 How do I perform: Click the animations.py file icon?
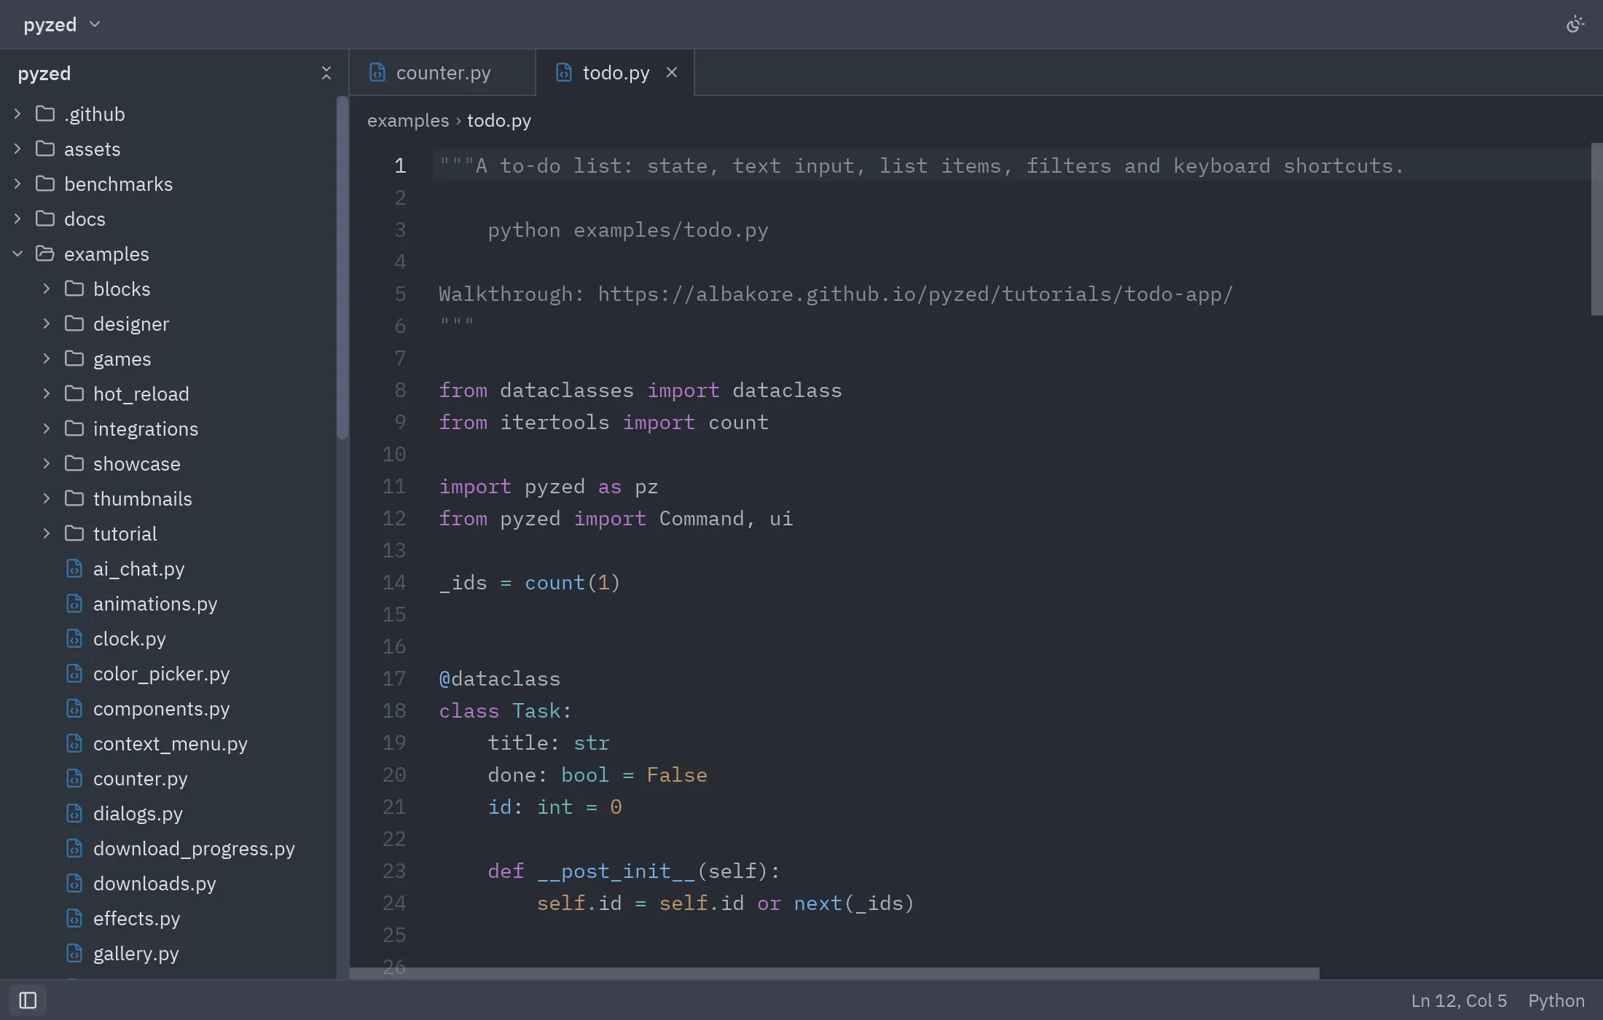pos(74,603)
